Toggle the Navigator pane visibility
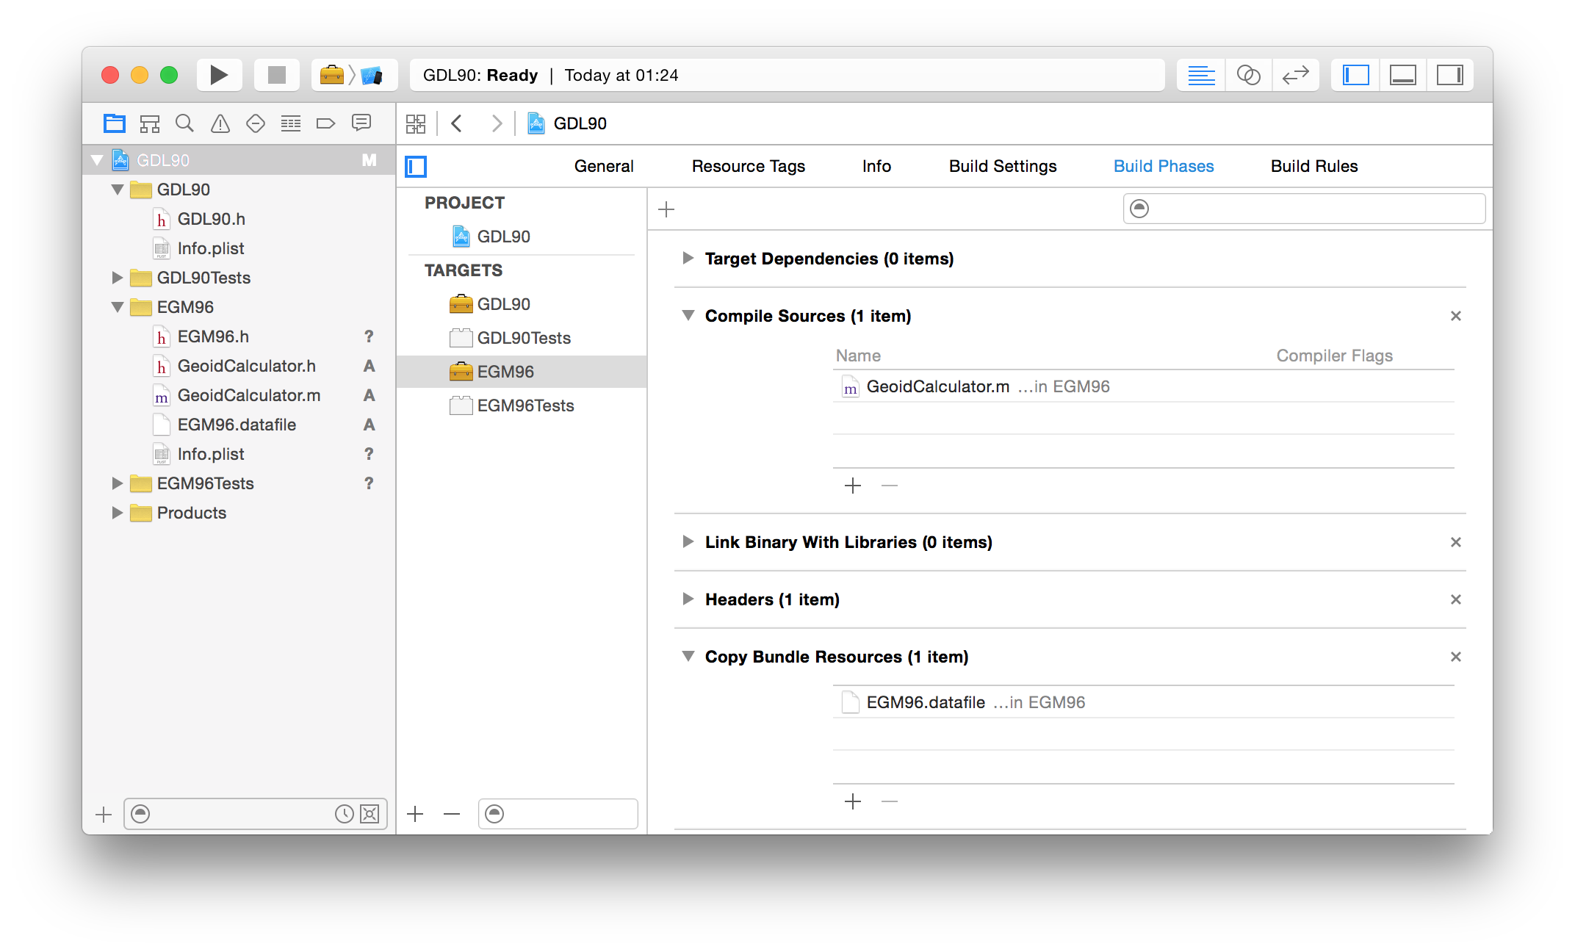 pyautogui.click(x=1355, y=75)
